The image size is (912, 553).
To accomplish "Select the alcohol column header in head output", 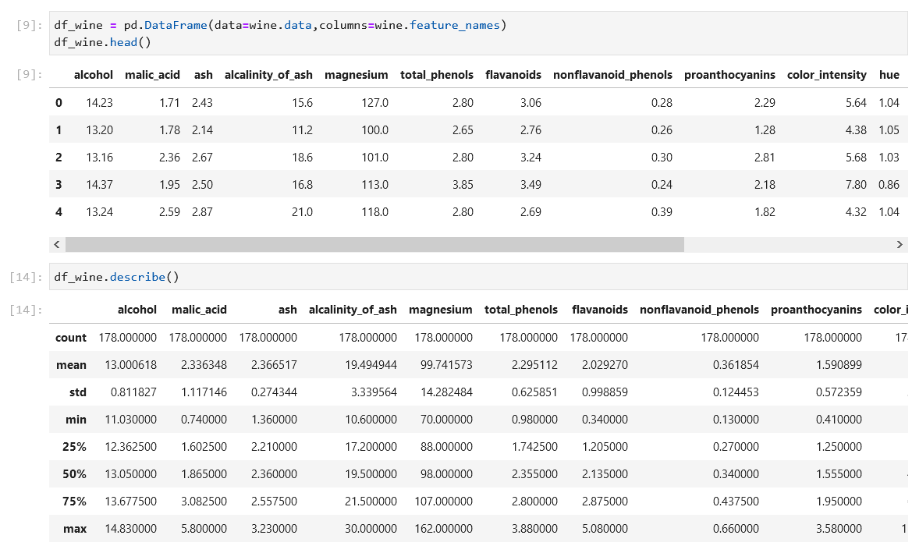I will pos(94,75).
